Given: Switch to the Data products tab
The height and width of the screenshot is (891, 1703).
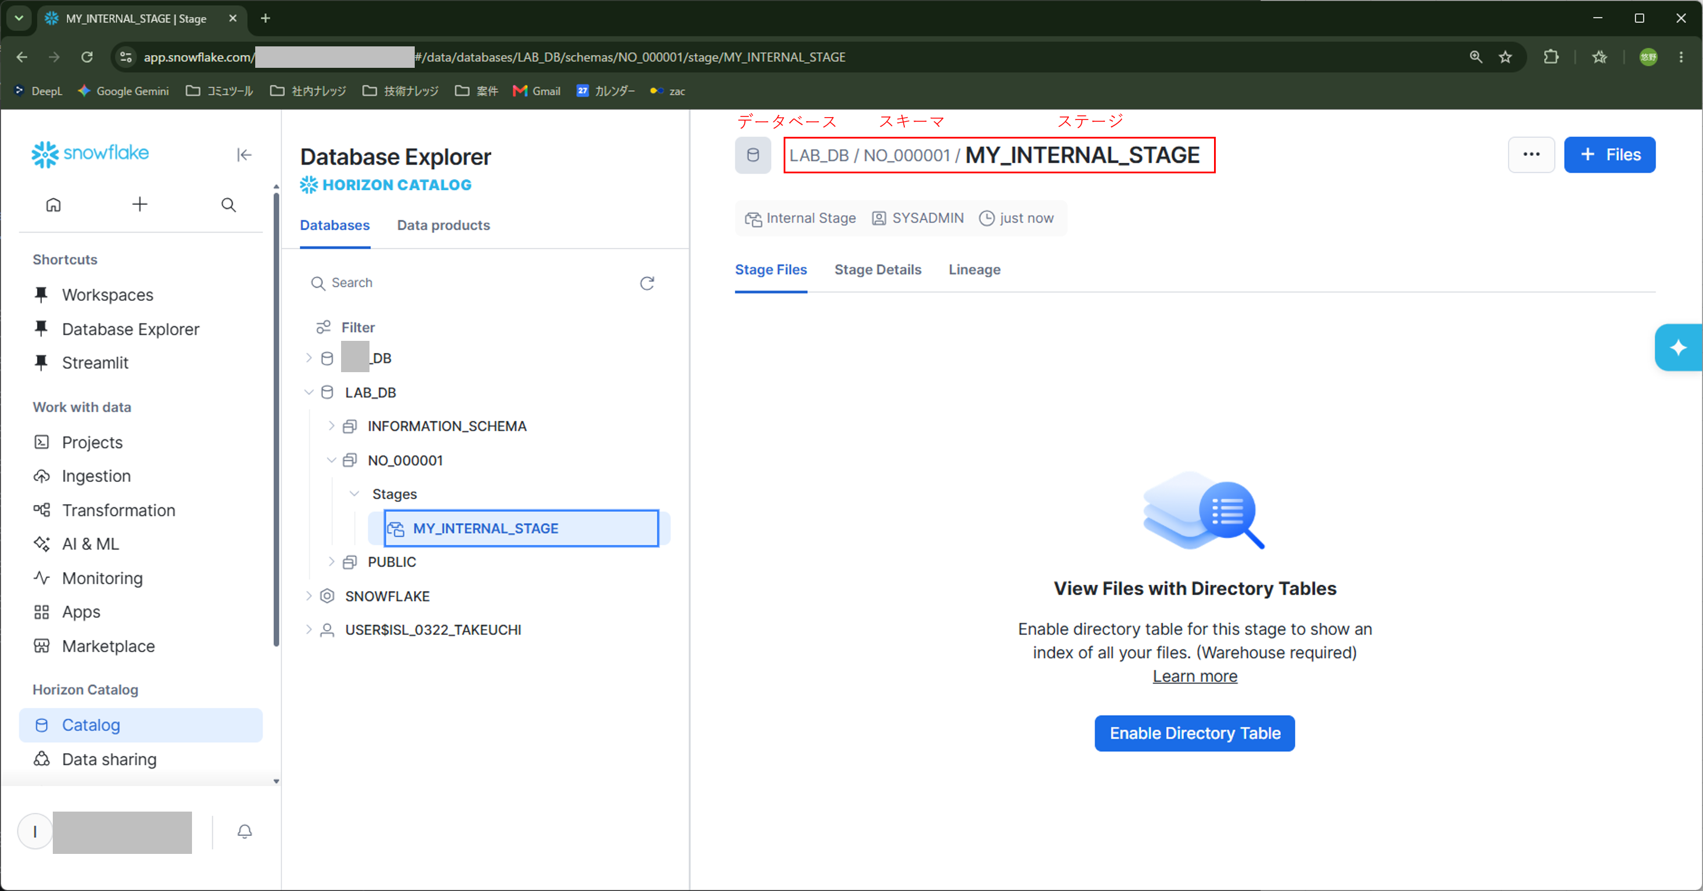Looking at the screenshot, I should [x=444, y=226].
